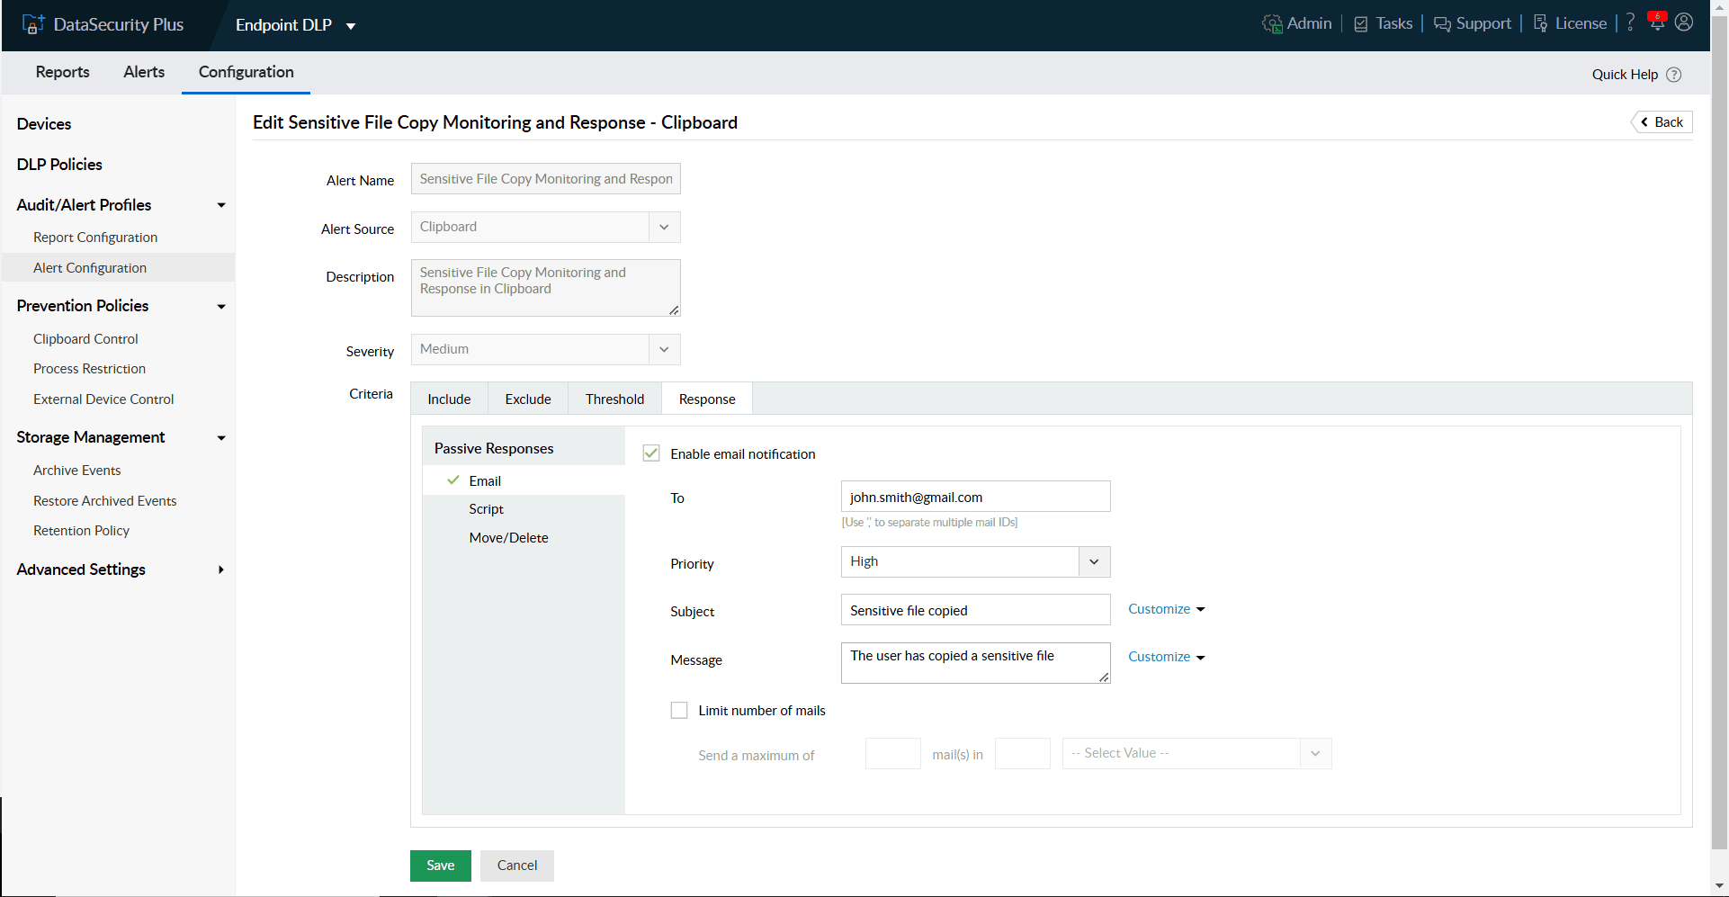Open Clipboard Control policy
Image resolution: width=1729 pixels, height=897 pixels.
click(85, 339)
